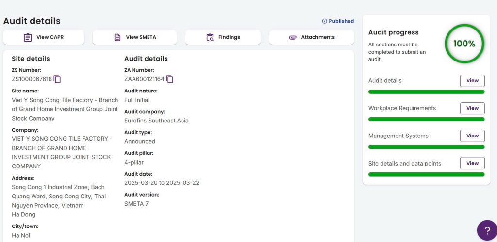This screenshot has width=497, height=242.
Task: Click the Eurofins Southeast Asia audit company
Action: [x=156, y=121]
